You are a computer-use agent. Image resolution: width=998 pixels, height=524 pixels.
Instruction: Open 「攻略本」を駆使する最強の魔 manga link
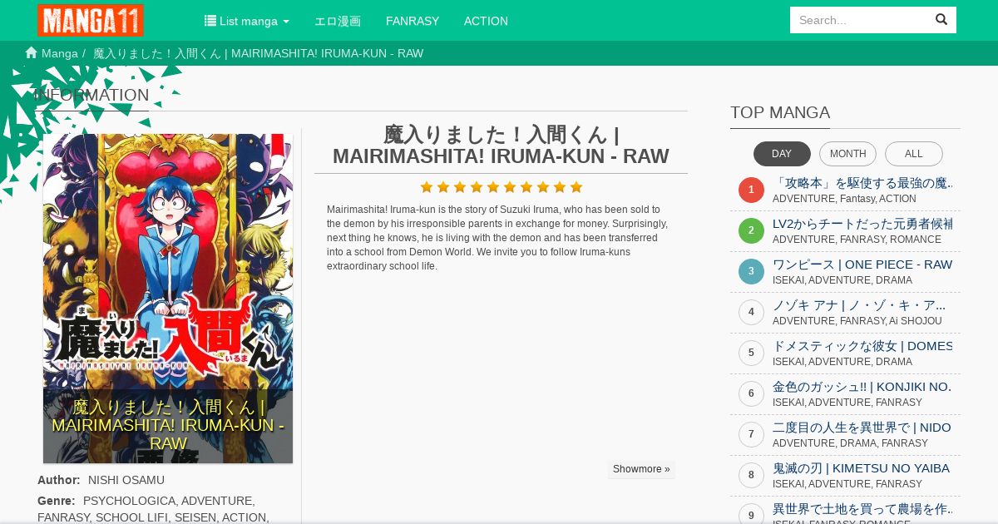click(x=862, y=183)
